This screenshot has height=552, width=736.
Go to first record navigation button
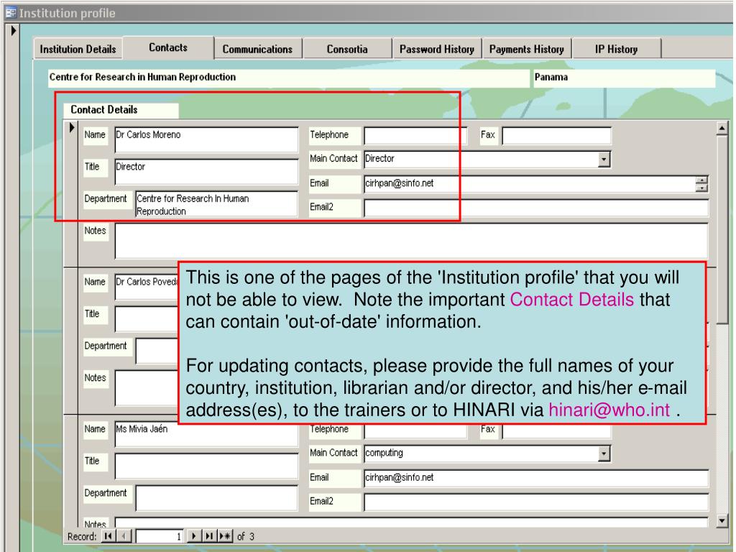tap(108, 536)
